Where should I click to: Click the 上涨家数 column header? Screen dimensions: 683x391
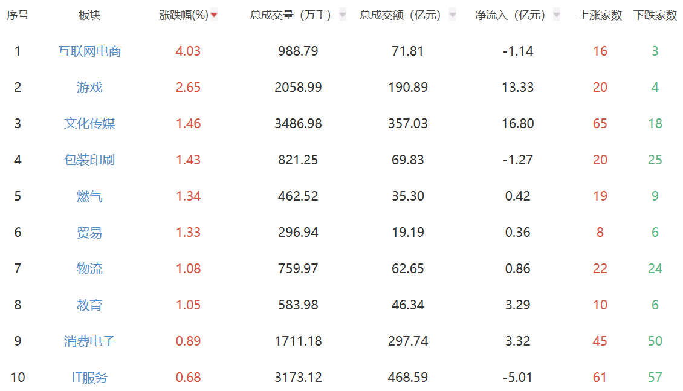(x=600, y=15)
